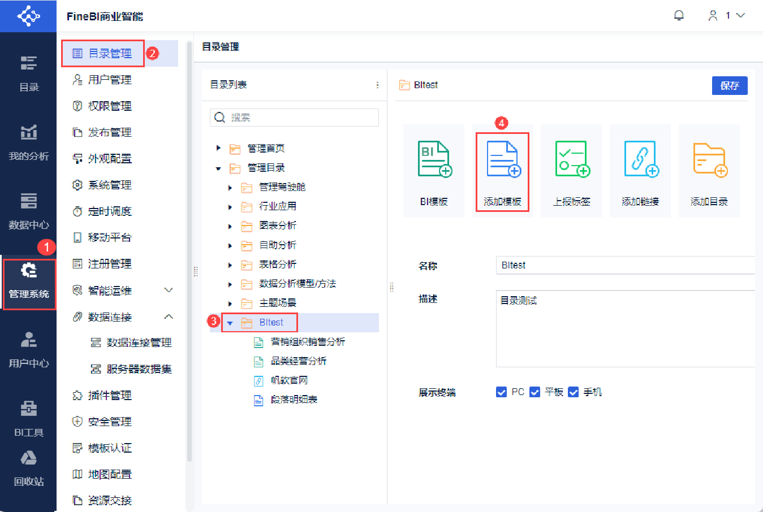The image size is (763, 512).
Task: Expand the 主题场景 folder arrow
Action: 230,303
